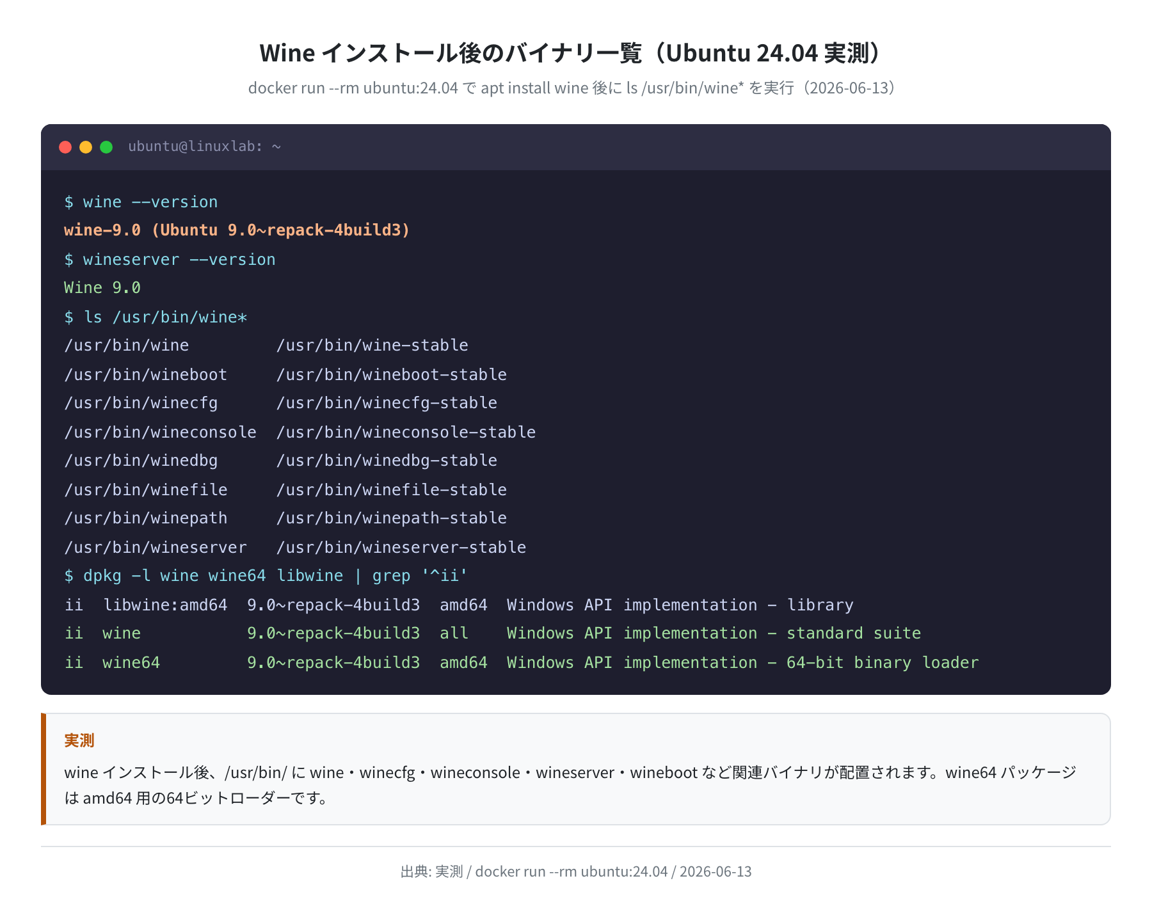Viewport: 1152px width, 906px height.
Task: Click the path /usr/bin/winecfg-stable
Action: click(x=387, y=403)
